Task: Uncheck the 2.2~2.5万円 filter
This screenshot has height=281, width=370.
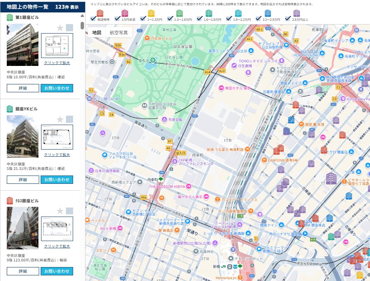Action: click(258, 18)
